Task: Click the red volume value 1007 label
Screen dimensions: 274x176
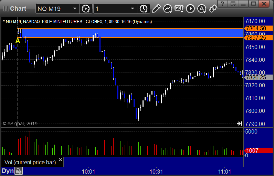Action: 258,150
